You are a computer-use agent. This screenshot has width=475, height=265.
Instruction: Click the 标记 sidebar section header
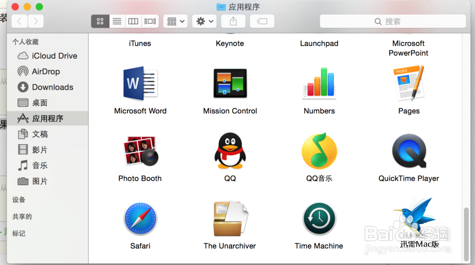click(x=19, y=233)
